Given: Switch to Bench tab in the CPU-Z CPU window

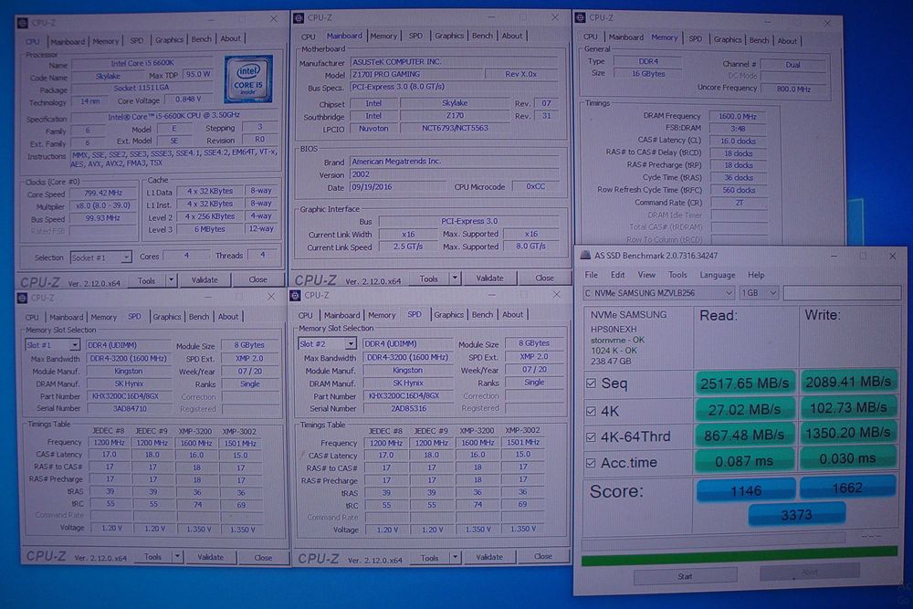Looking at the screenshot, I should (202, 39).
